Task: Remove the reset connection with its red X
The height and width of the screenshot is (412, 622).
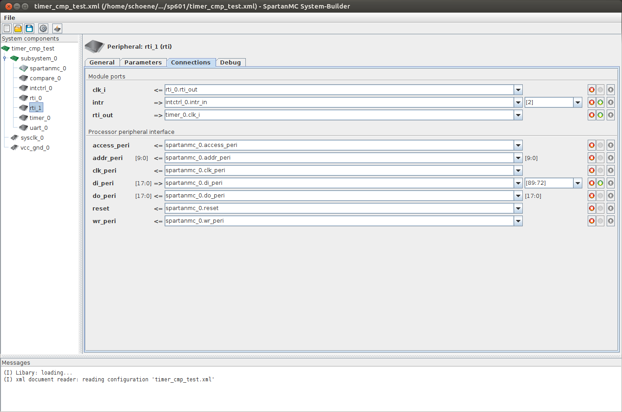Action: coord(592,208)
